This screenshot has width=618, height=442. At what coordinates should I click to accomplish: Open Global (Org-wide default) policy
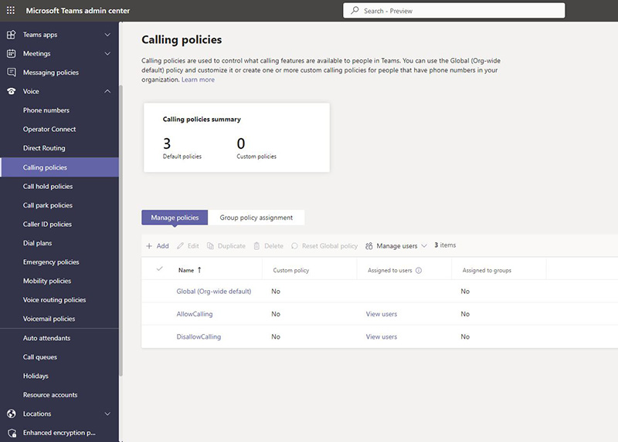[x=214, y=292]
